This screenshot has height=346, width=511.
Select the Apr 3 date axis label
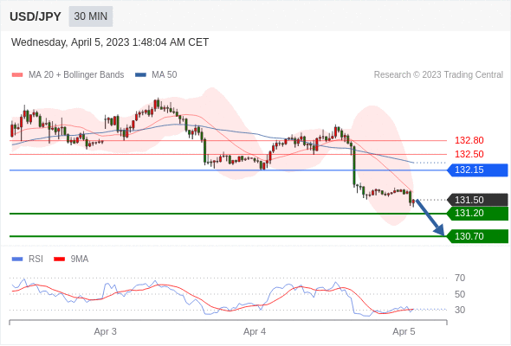click(106, 331)
